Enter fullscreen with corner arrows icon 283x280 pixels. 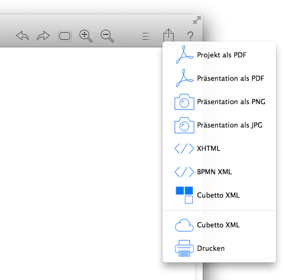(197, 20)
